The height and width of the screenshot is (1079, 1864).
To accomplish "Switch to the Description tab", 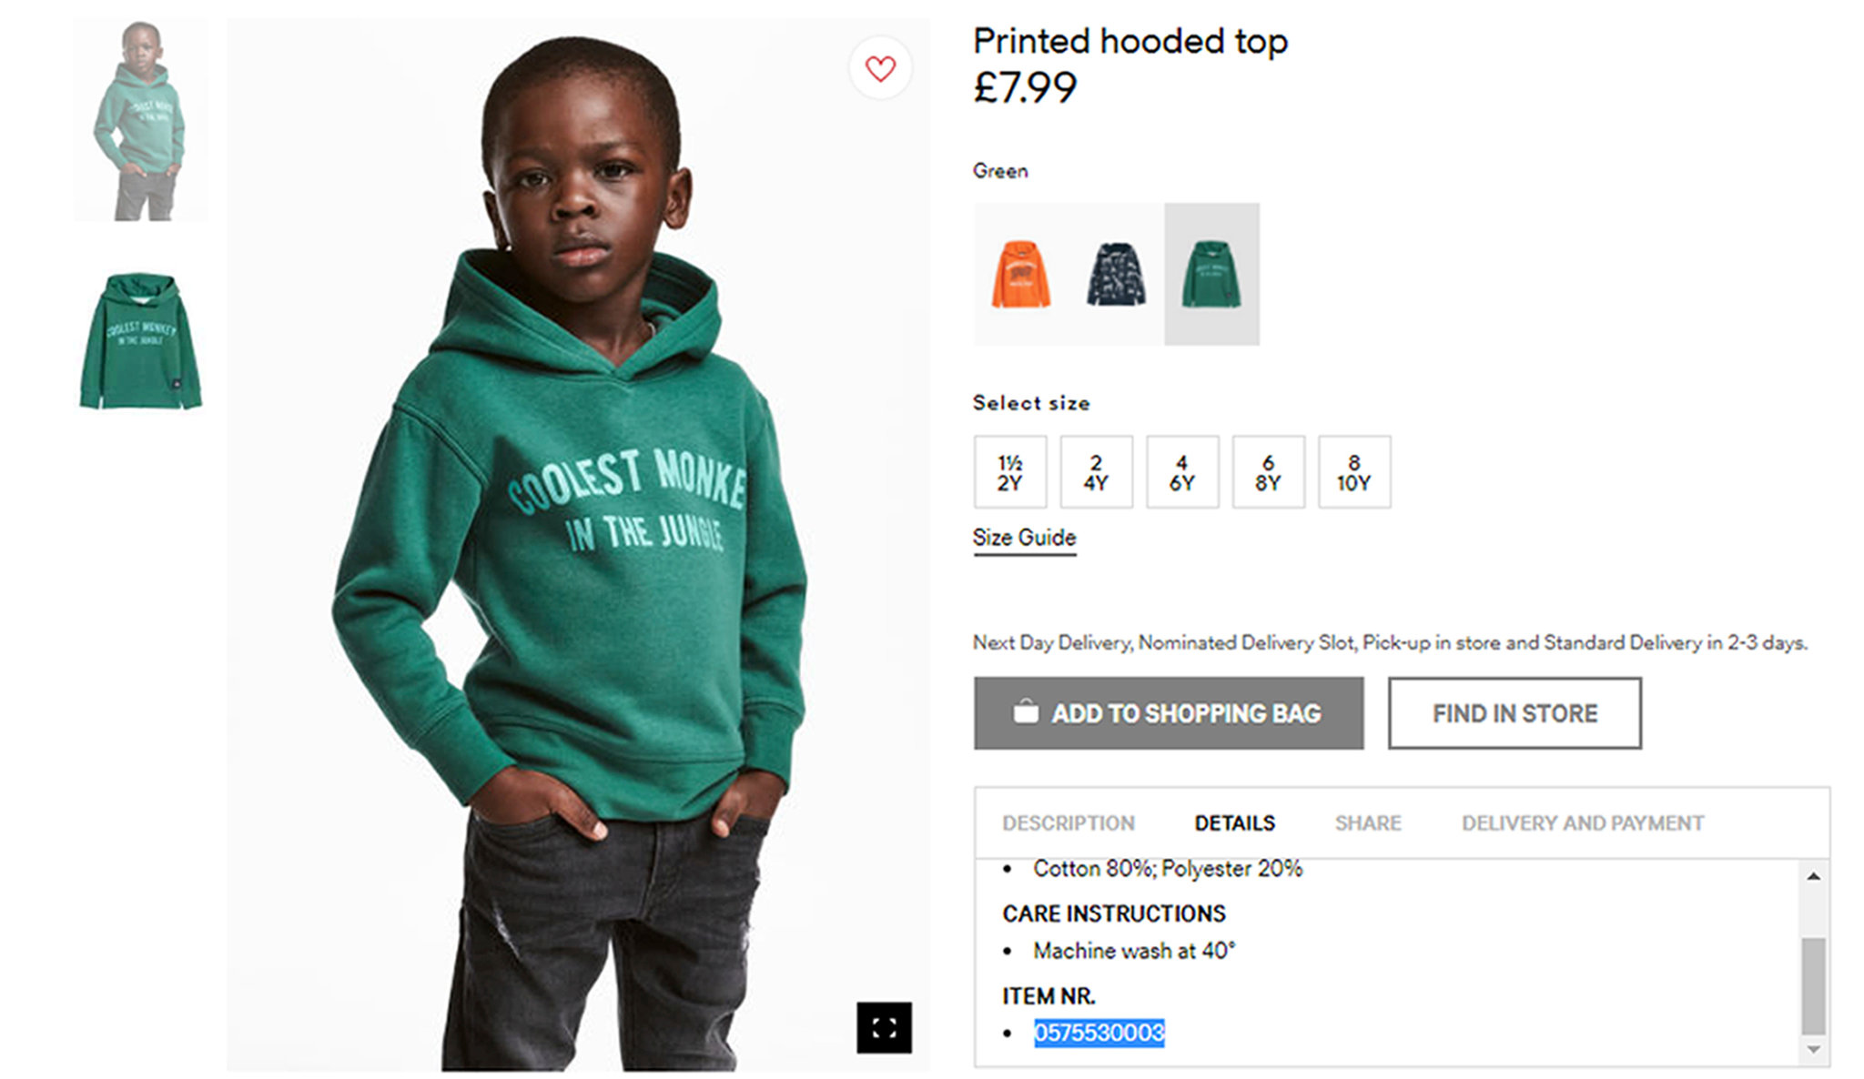I will coord(1069,823).
